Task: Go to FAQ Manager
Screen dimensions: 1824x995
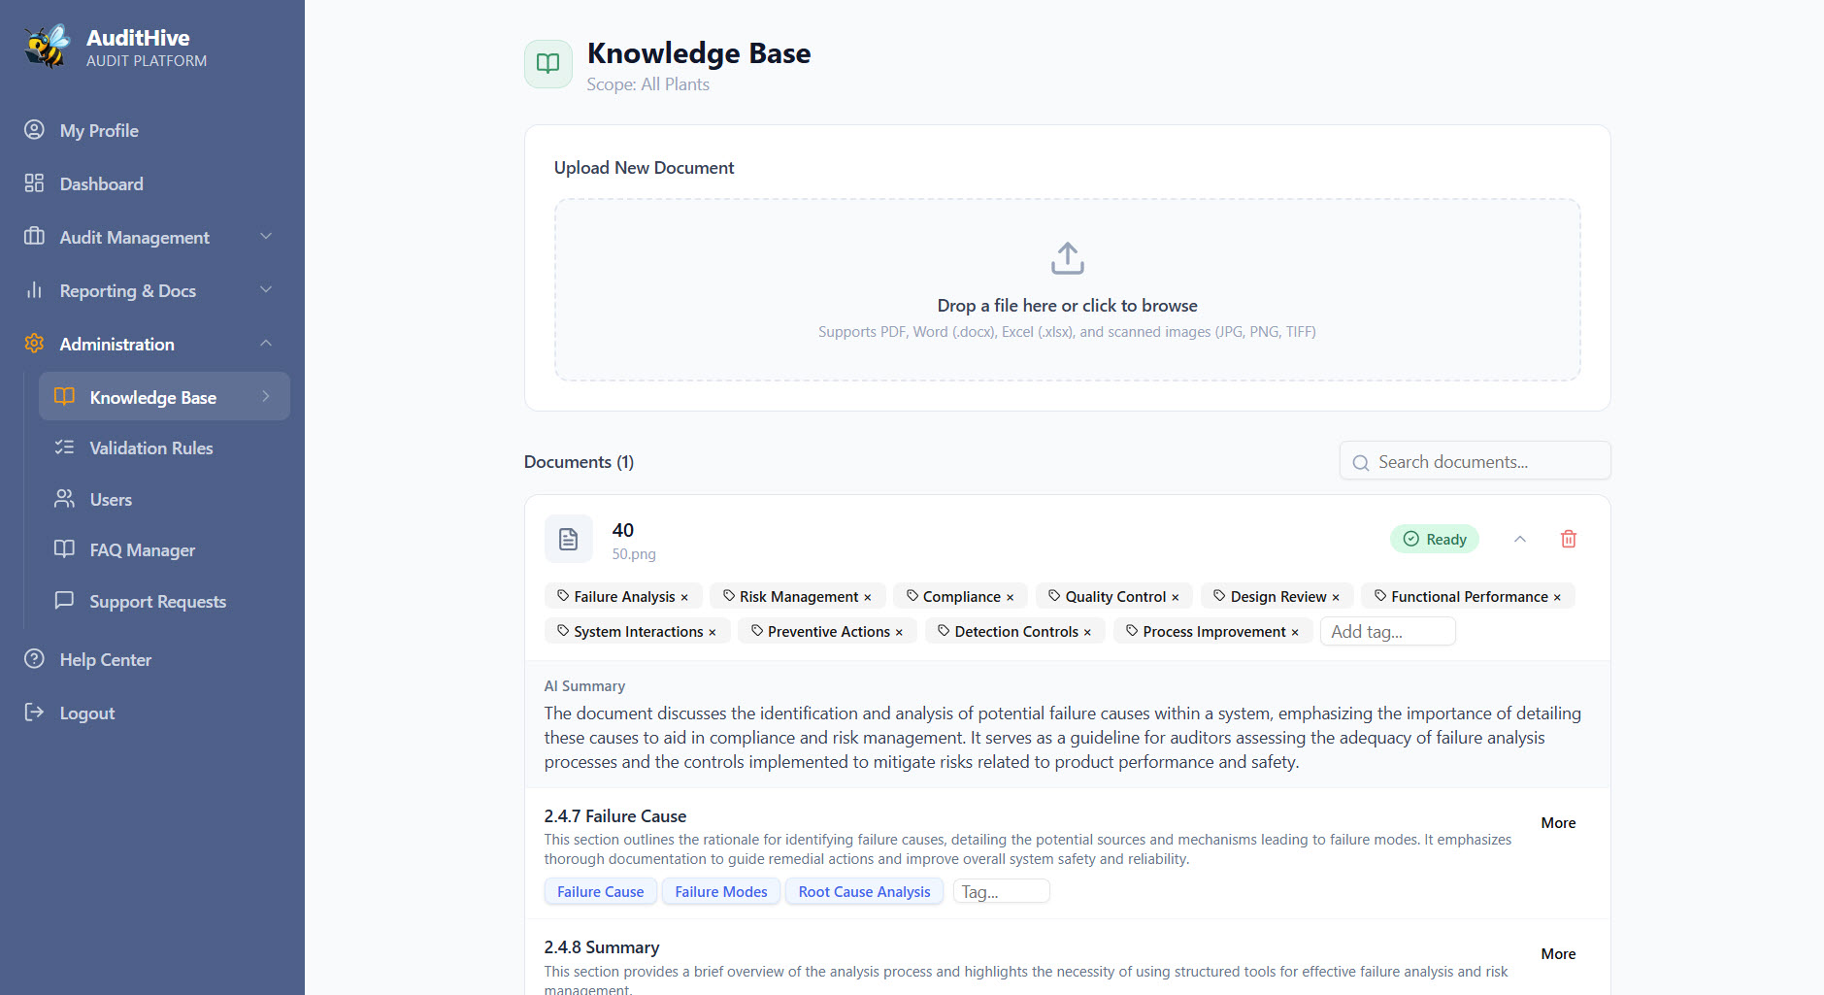Action: 143,550
